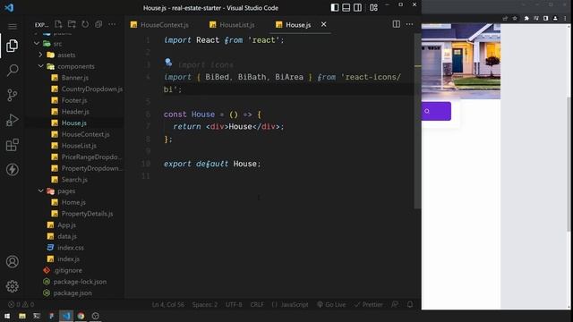Screen dimensions: 573x322
Task: Open package-lock.json file
Action: tap(80, 282)
